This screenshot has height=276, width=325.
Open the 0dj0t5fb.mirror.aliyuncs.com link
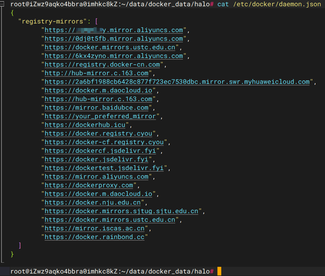coord(114,39)
